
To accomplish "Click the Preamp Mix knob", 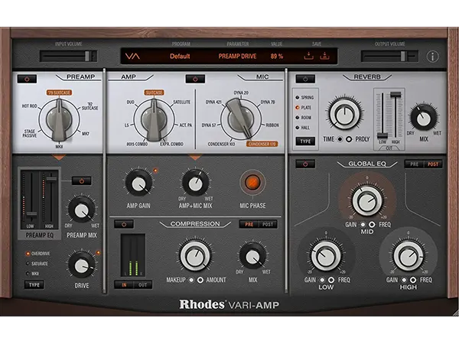I will click(x=81, y=210).
